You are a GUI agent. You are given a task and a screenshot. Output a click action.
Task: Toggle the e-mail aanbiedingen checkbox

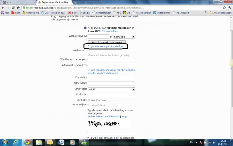[88, 138]
